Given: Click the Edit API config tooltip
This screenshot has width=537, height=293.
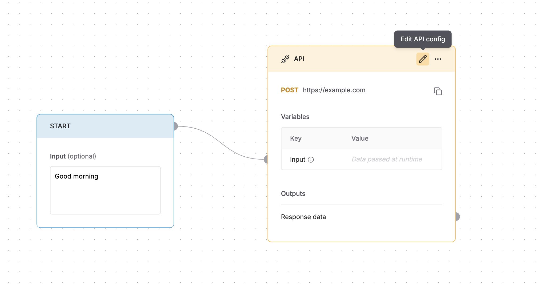Looking at the screenshot, I should coord(423,39).
